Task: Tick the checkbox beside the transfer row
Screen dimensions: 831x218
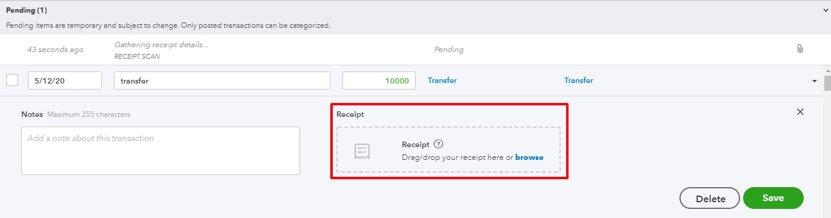Action: 12,80
